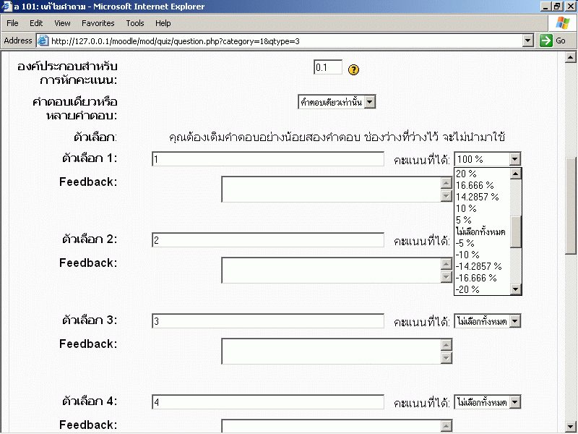Click the Internet Explorer icon in the title bar
The height and width of the screenshot is (434, 578).
pyautogui.click(x=7, y=7)
